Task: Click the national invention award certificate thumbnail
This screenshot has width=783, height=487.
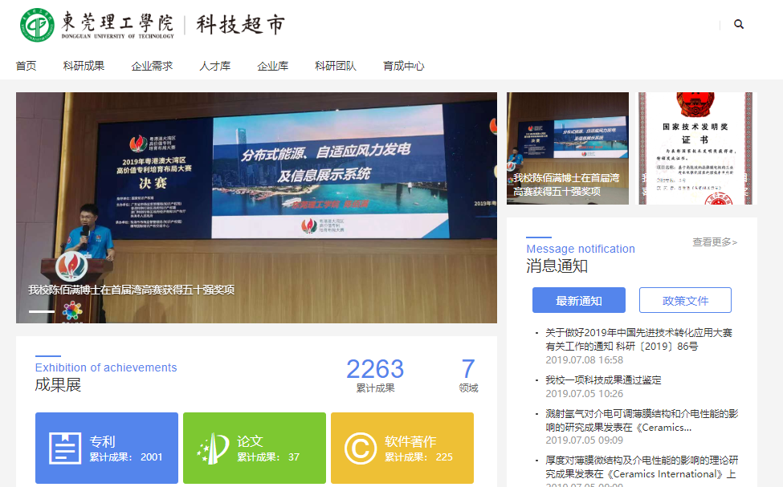Action: pos(696,148)
